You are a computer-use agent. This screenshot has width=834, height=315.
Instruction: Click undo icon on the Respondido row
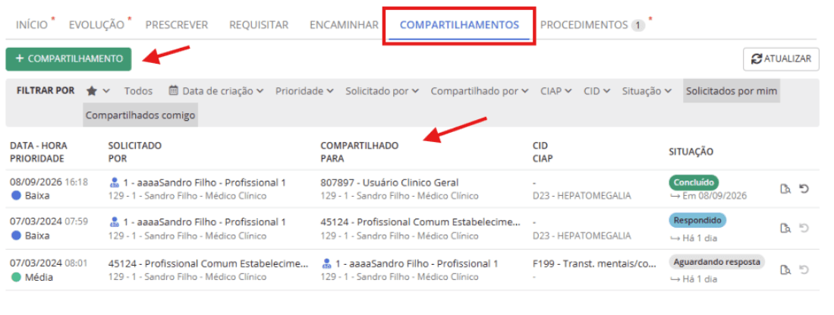804,228
